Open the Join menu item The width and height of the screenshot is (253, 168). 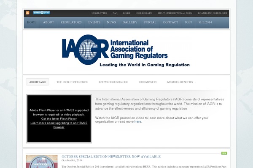pos(188,22)
